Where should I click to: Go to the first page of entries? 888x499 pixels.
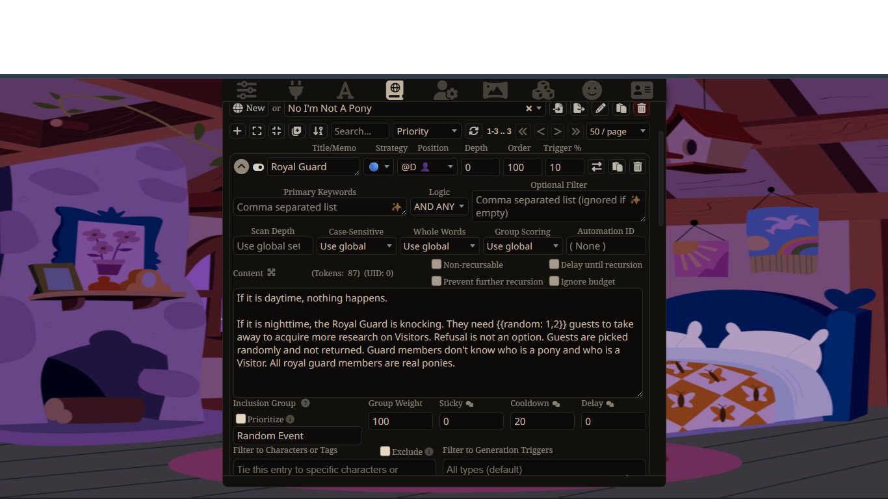tap(523, 131)
